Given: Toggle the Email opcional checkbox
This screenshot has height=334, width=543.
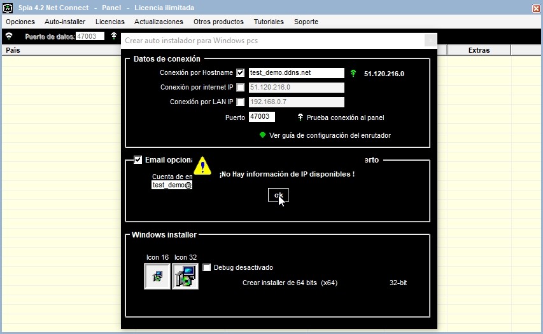Looking at the screenshot, I should pos(138,159).
